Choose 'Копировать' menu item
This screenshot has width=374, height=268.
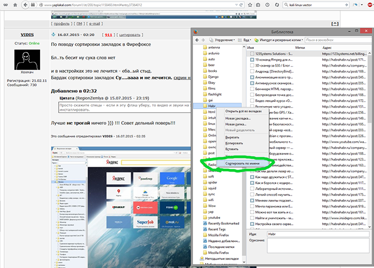tap(243, 143)
